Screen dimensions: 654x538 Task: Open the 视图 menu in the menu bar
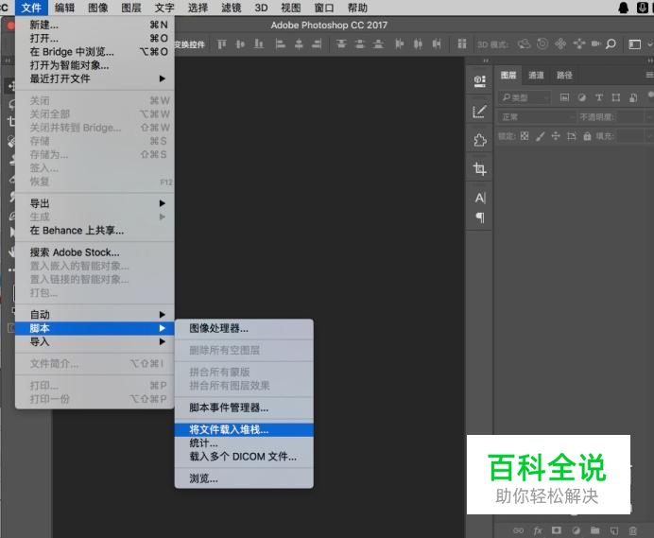point(291,8)
